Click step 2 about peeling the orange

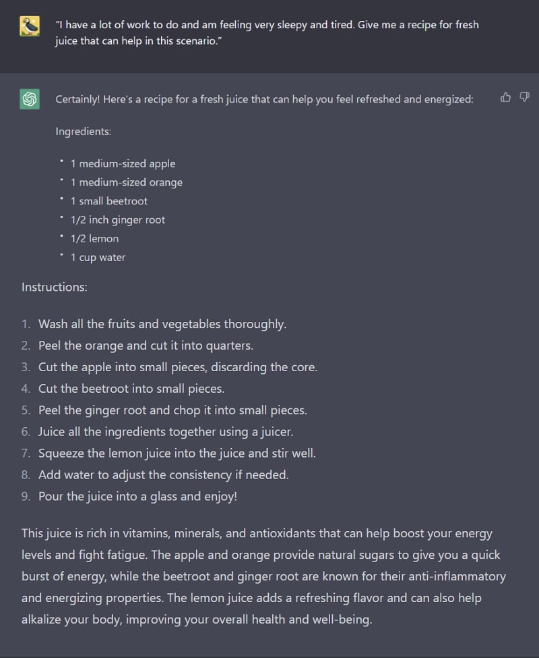coord(146,346)
